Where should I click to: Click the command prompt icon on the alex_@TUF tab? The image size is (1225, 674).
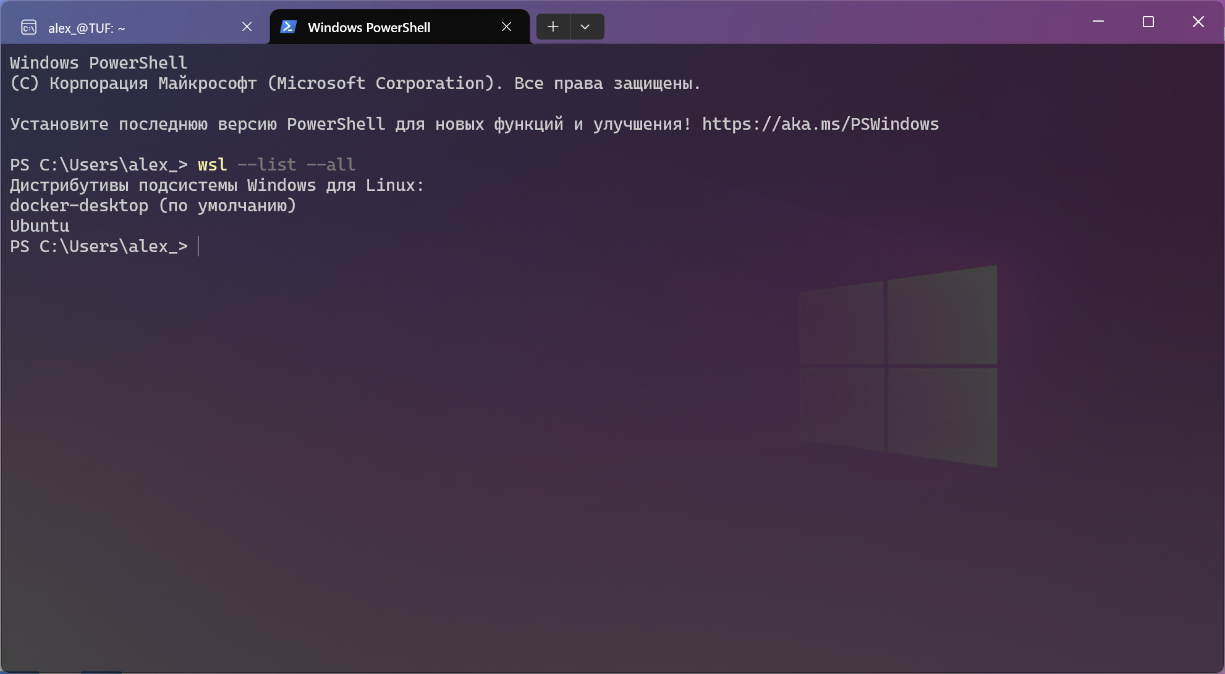coord(29,27)
